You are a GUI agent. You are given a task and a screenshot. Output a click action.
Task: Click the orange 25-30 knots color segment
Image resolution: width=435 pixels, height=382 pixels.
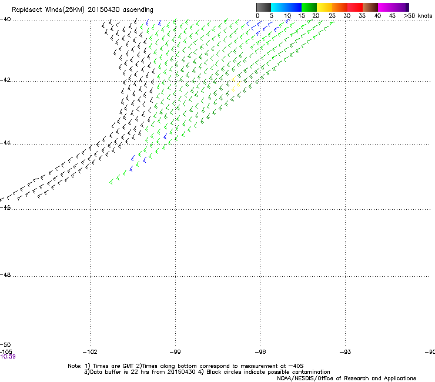click(340, 7)
